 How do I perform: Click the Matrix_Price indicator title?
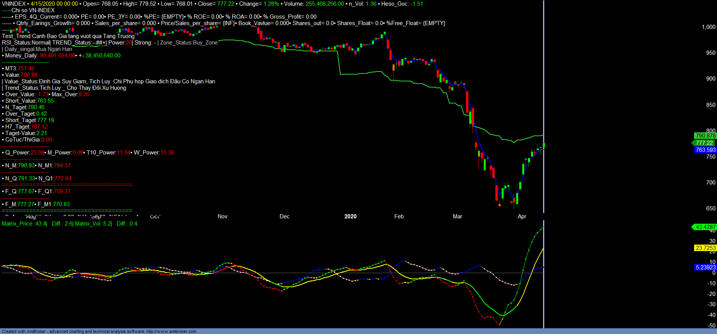click(x=17, y=224)
